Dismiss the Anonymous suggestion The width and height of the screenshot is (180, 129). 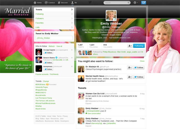point(72,66)
